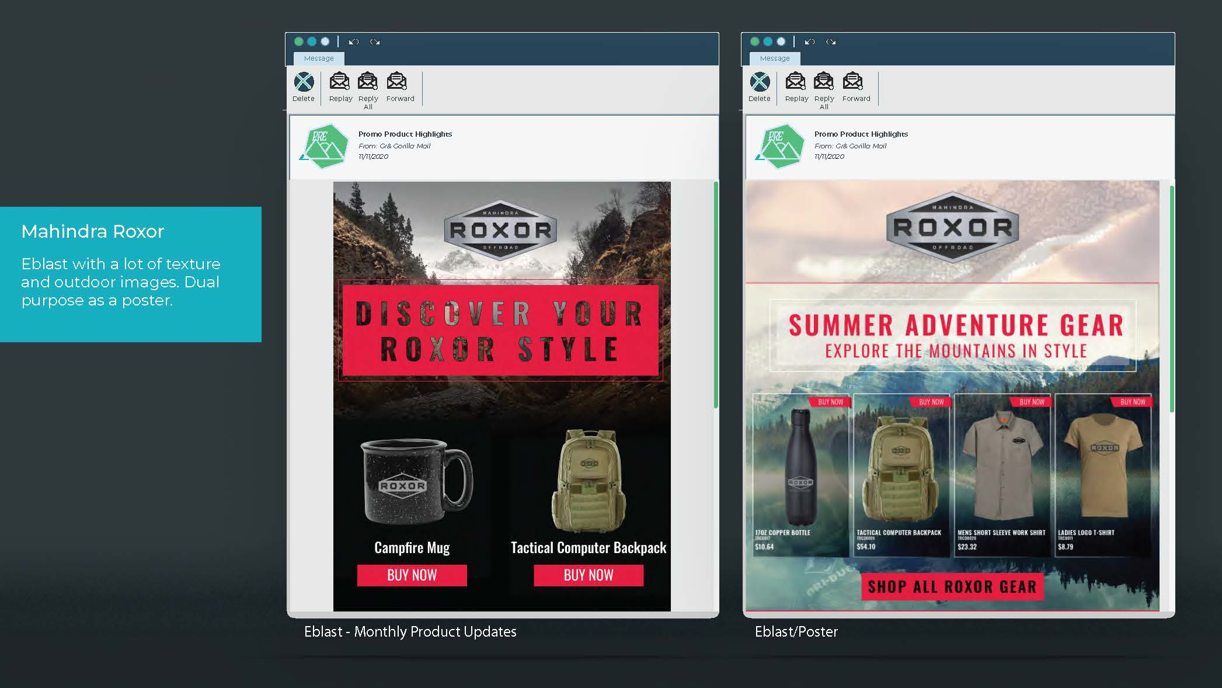Image resolution: width=1222 pixels, height=688 pixels.
Task: Click the undo arrow in the right window title bar
Action: (810, 42)
